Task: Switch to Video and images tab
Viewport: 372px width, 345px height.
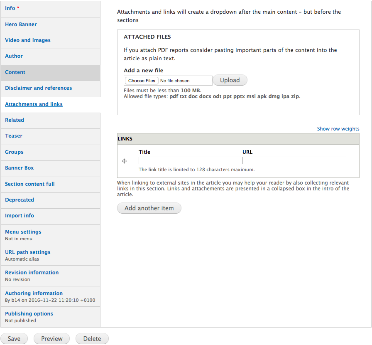Action: tap(28, 40)
